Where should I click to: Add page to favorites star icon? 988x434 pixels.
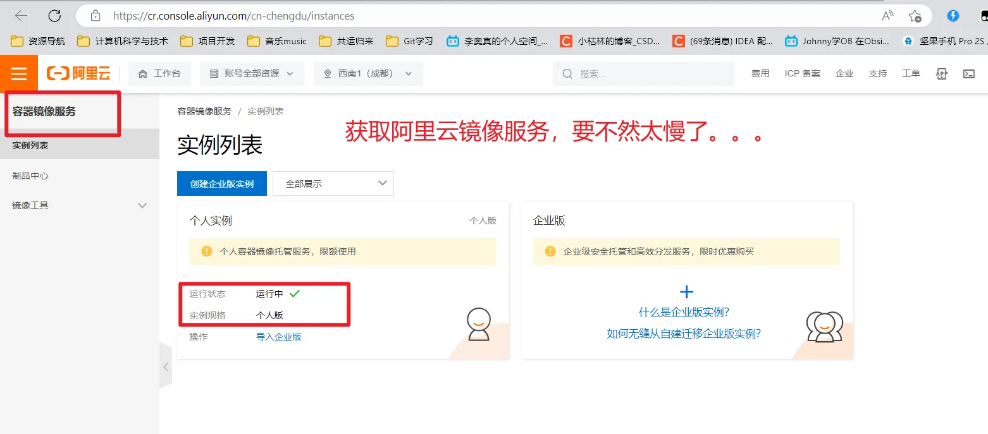click(915, 16)
